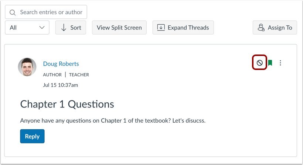Viewport: 303px width, 165px height.
Task: Click the chevron arrow on the All filter
Action: click(x=42, y=28)
